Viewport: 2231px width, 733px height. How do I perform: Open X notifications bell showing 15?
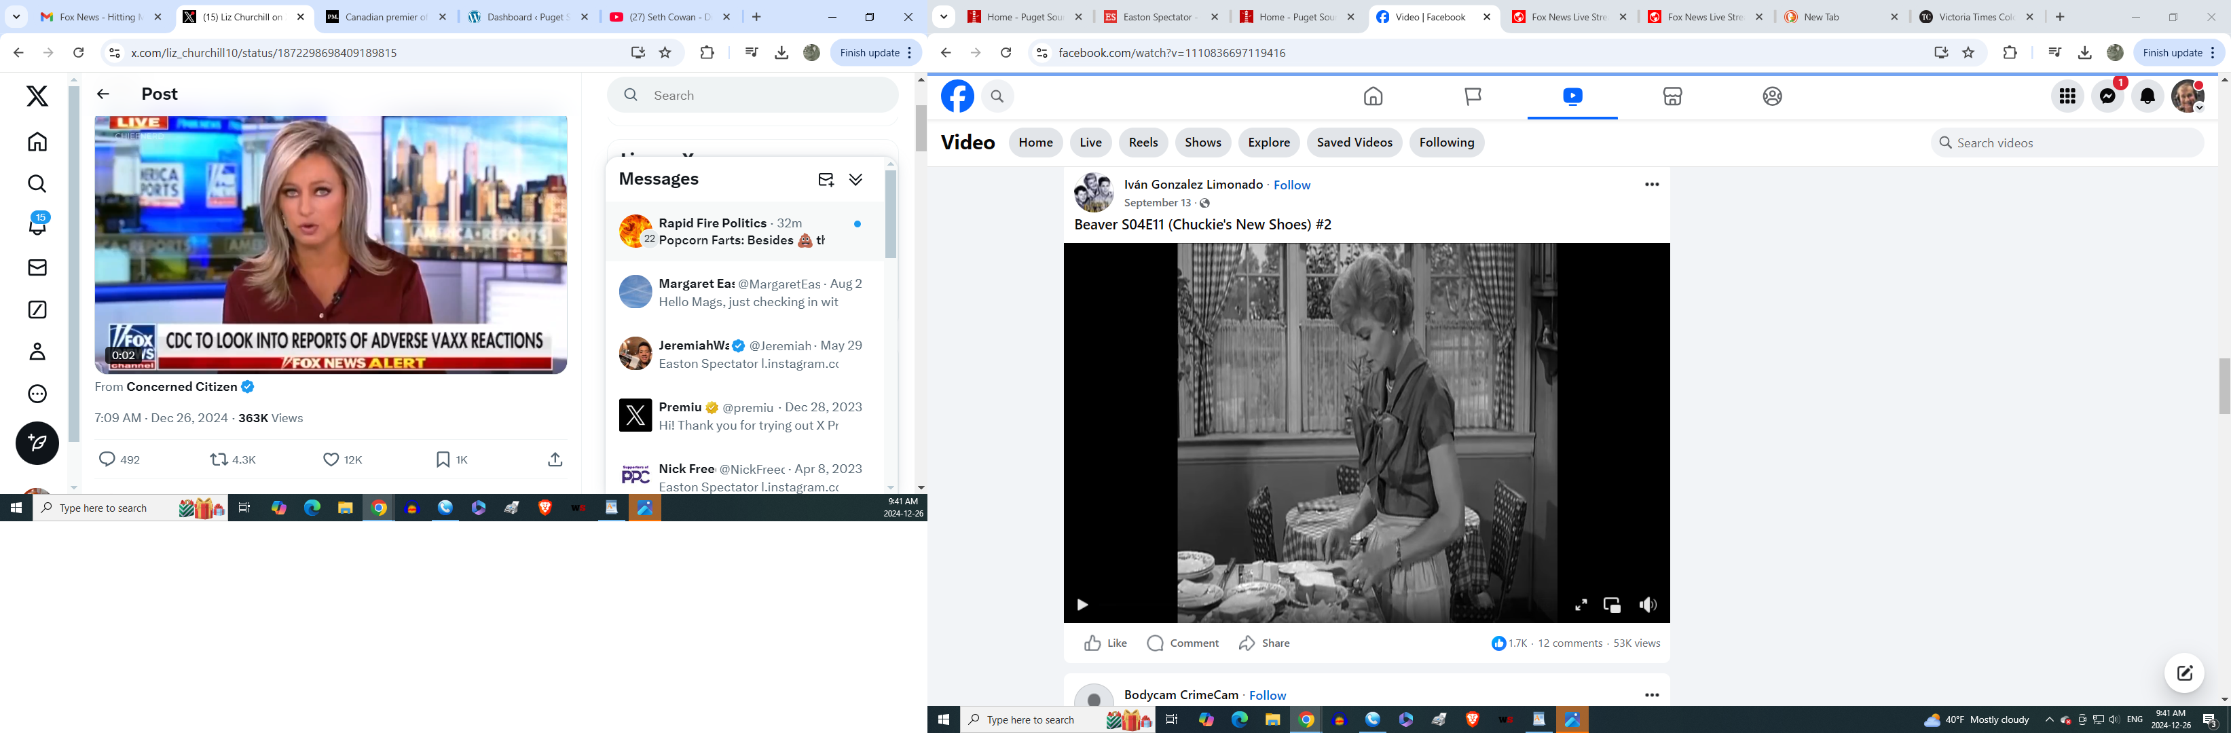tap(37, 225)
